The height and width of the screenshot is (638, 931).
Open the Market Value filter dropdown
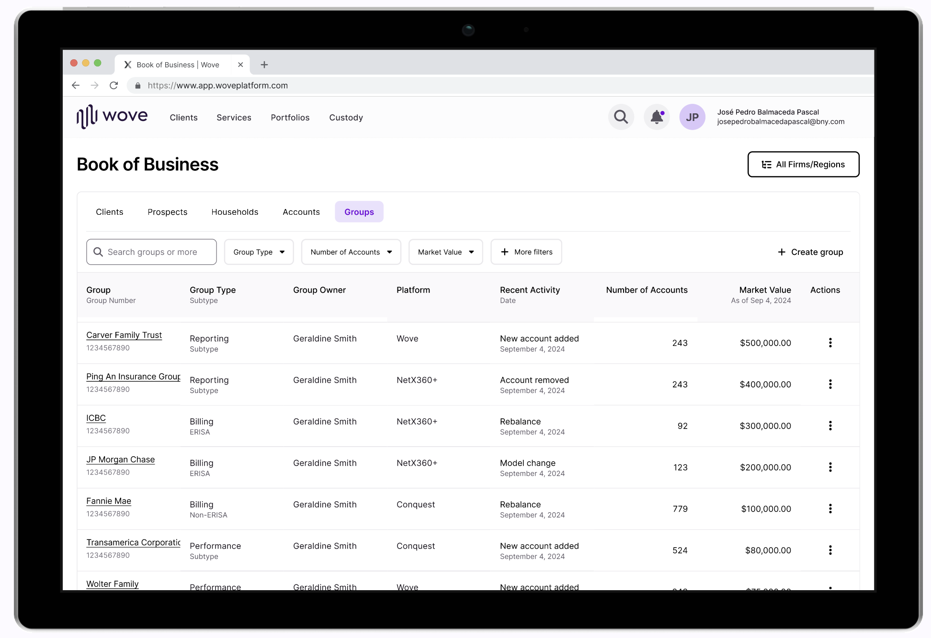click(445, 252)
